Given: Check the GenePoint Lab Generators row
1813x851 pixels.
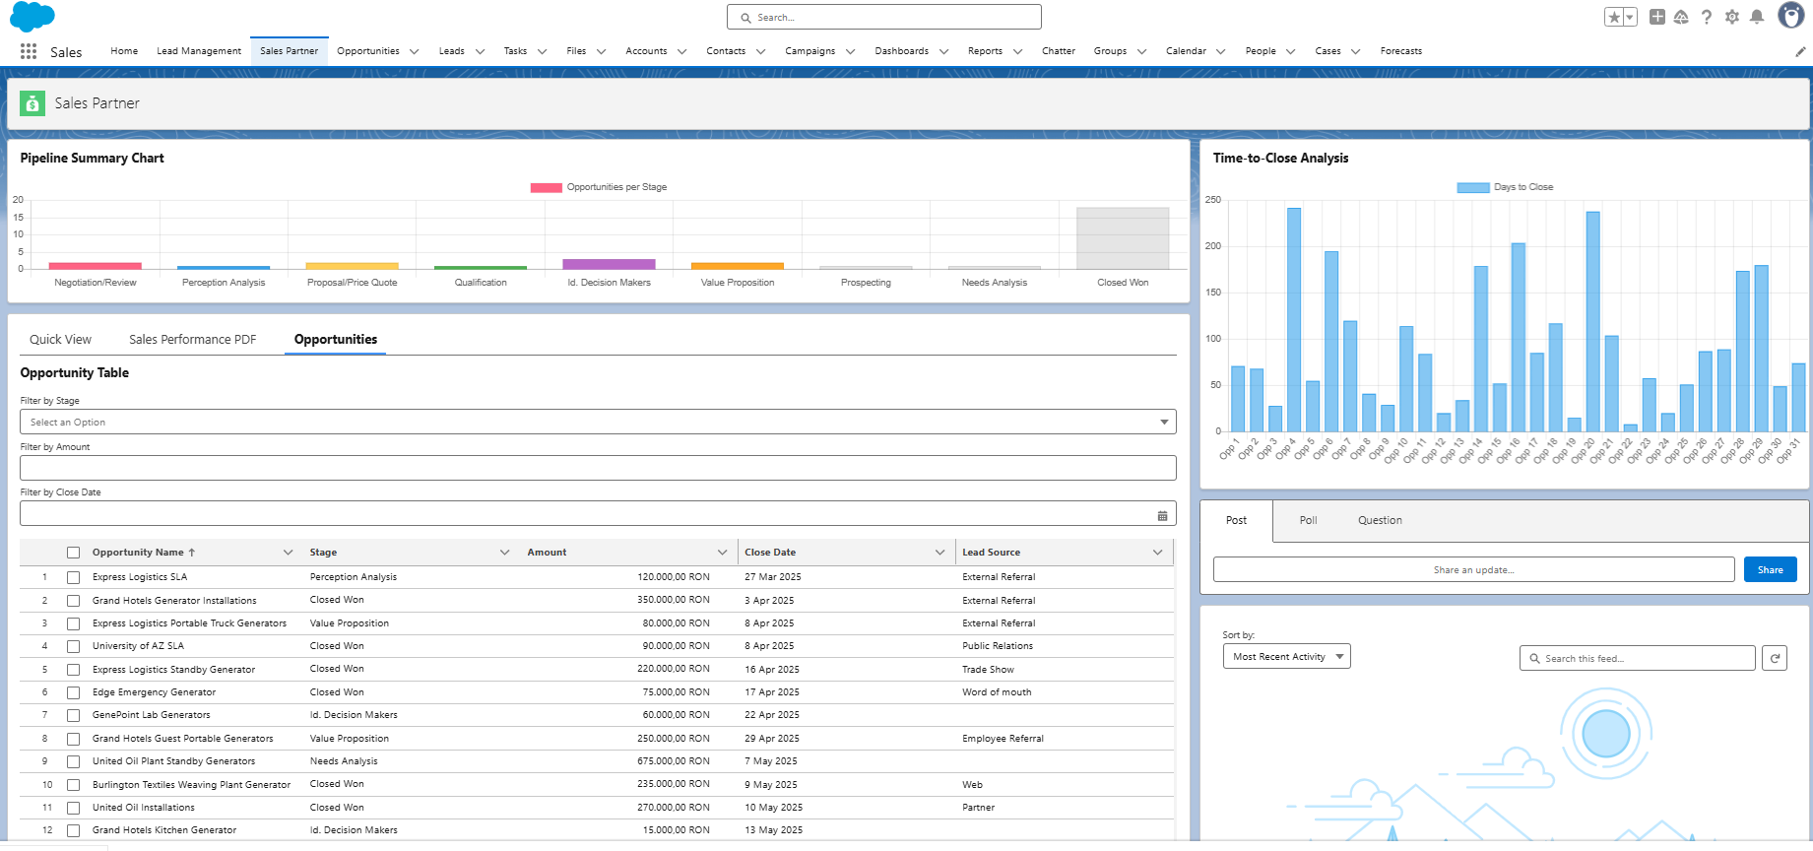Looking at the screenshot, I should pos(73,716).
